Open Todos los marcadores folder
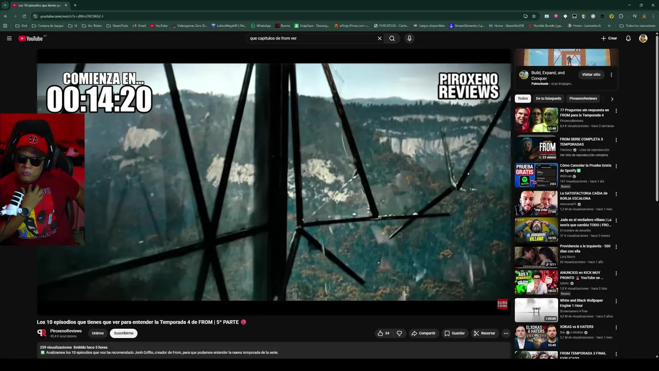The height and width of the screenshot is (371, 659). tap(637, 26)
